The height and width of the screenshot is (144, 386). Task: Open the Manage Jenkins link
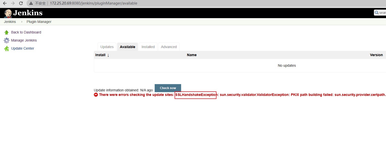point(24,40)
